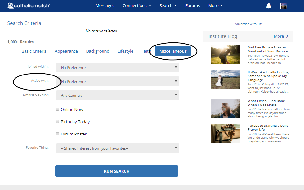This screenshot has width=304, height=190.
Task: Open the divorce article thumbnail
Action: tap(225, 55)
